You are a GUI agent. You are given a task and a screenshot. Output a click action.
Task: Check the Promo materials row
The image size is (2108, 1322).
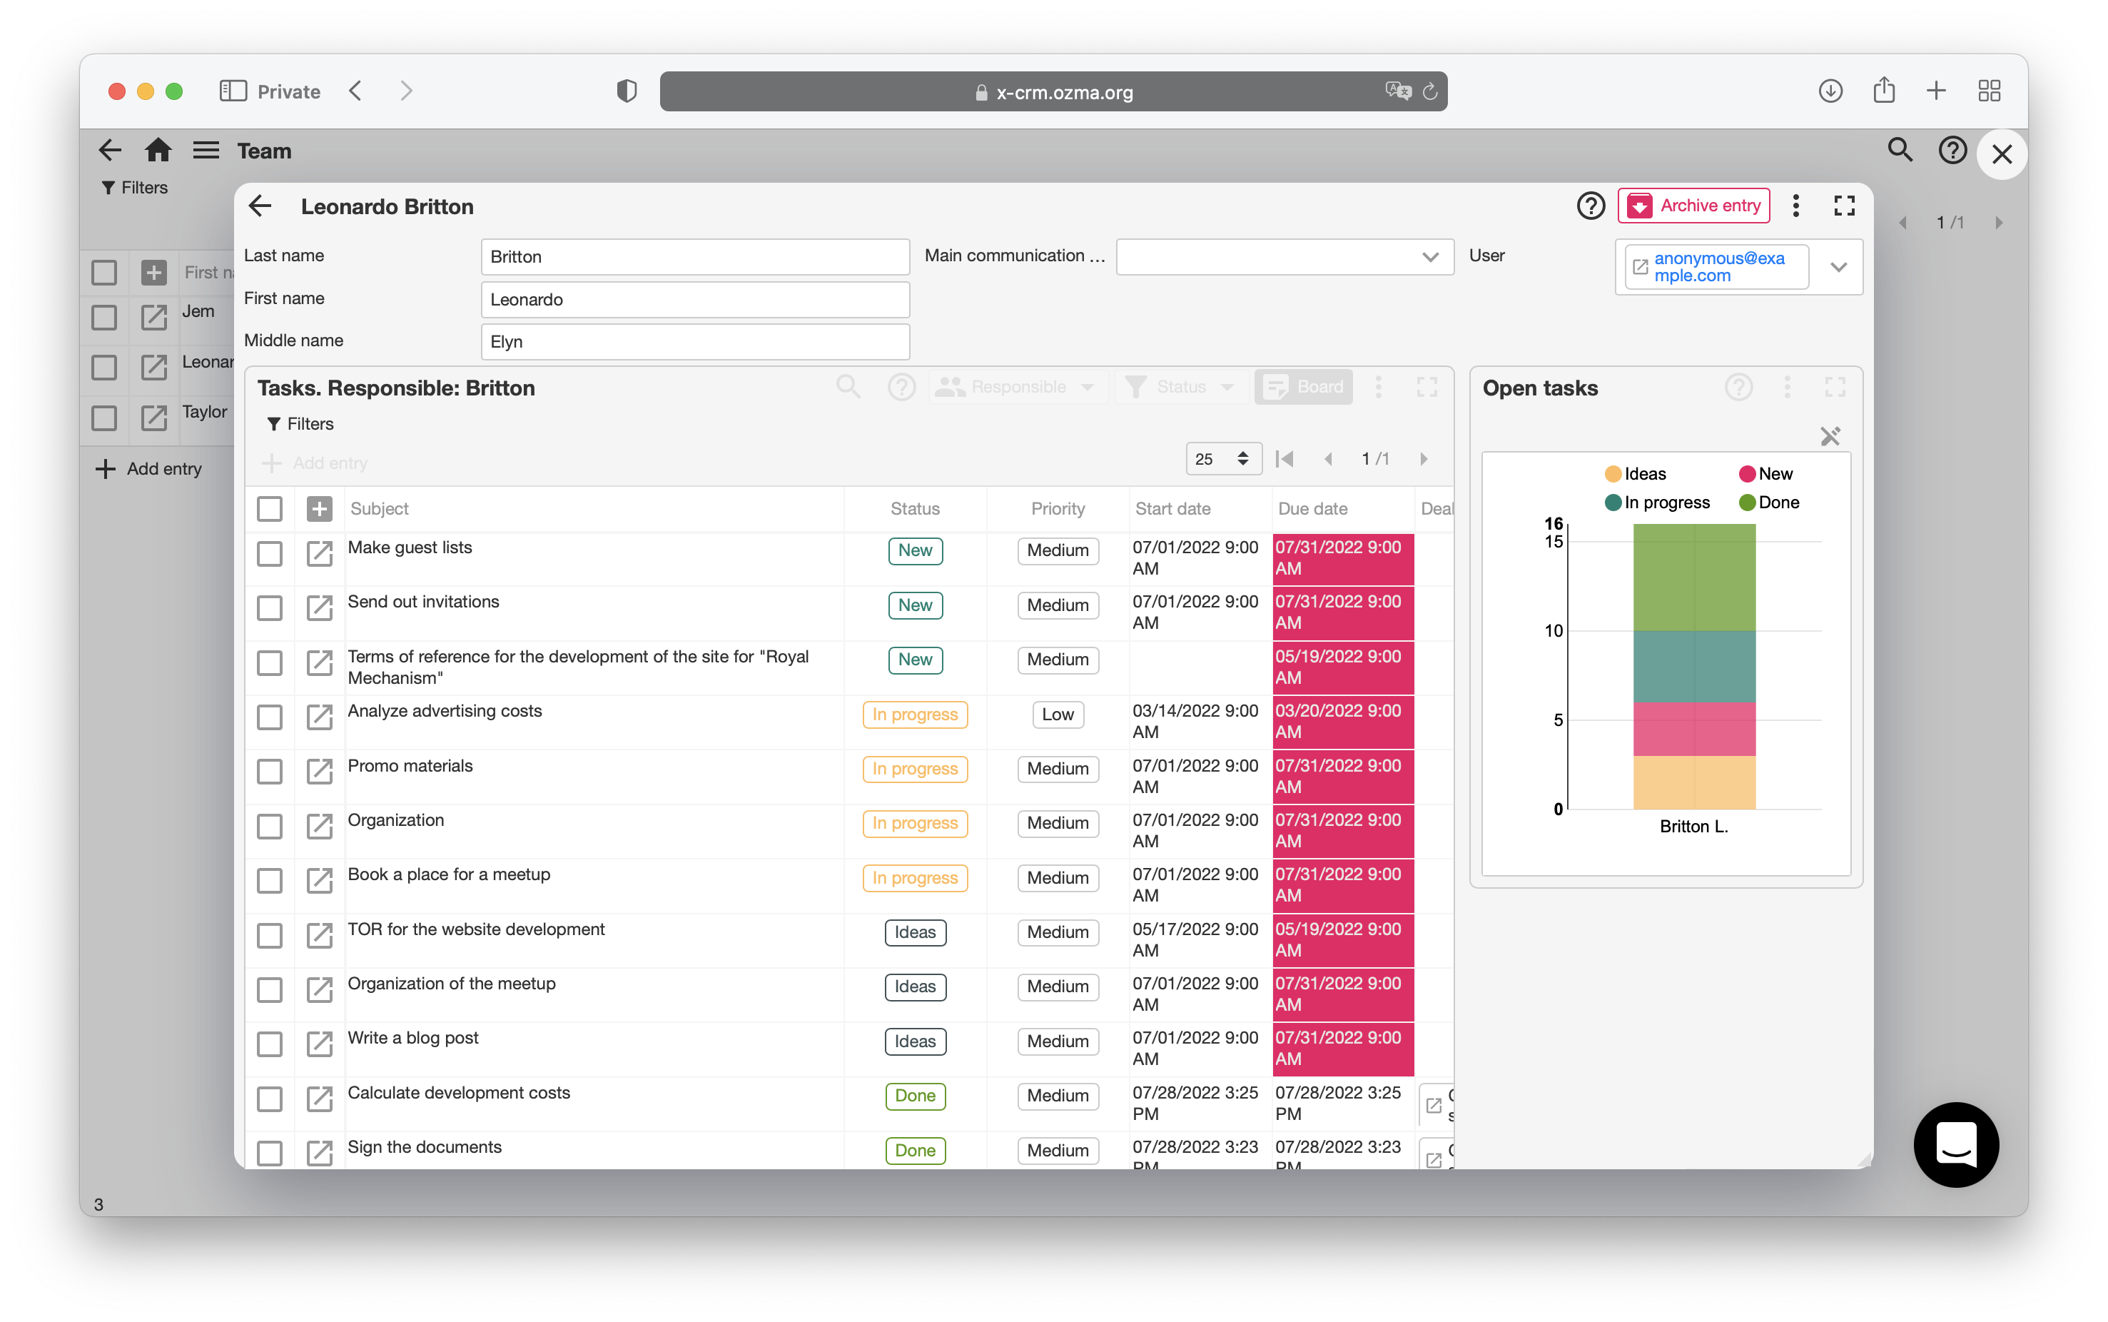[x=270, y=771]
